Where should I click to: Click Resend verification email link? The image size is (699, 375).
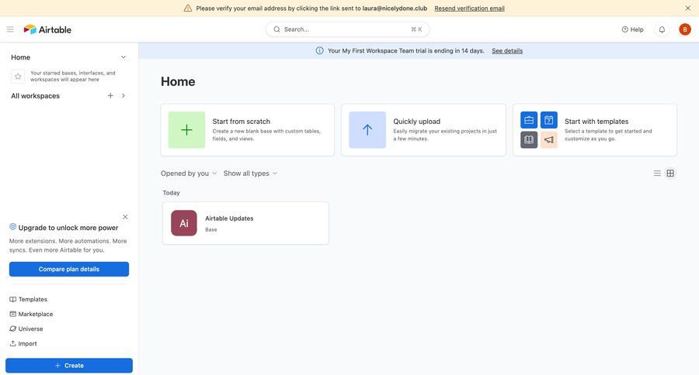[469, 9]
